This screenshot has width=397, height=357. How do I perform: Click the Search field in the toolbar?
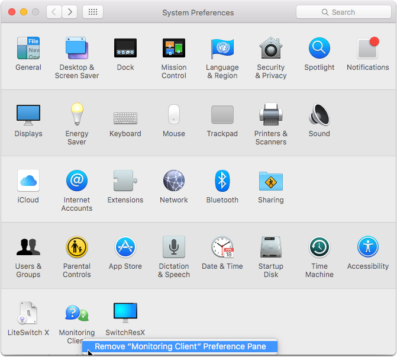(x=344, y=12)
